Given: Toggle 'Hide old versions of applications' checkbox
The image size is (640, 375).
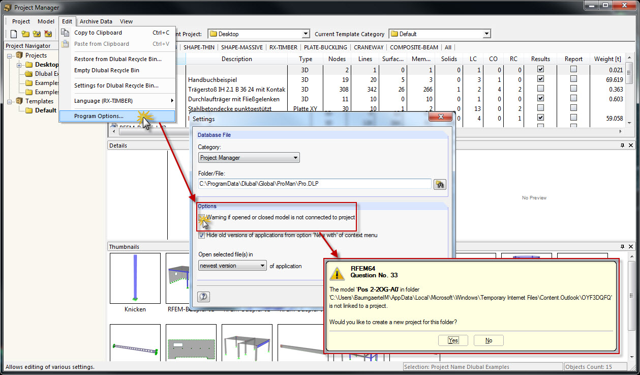Looking at the screenshot, I should pos(202,236).
